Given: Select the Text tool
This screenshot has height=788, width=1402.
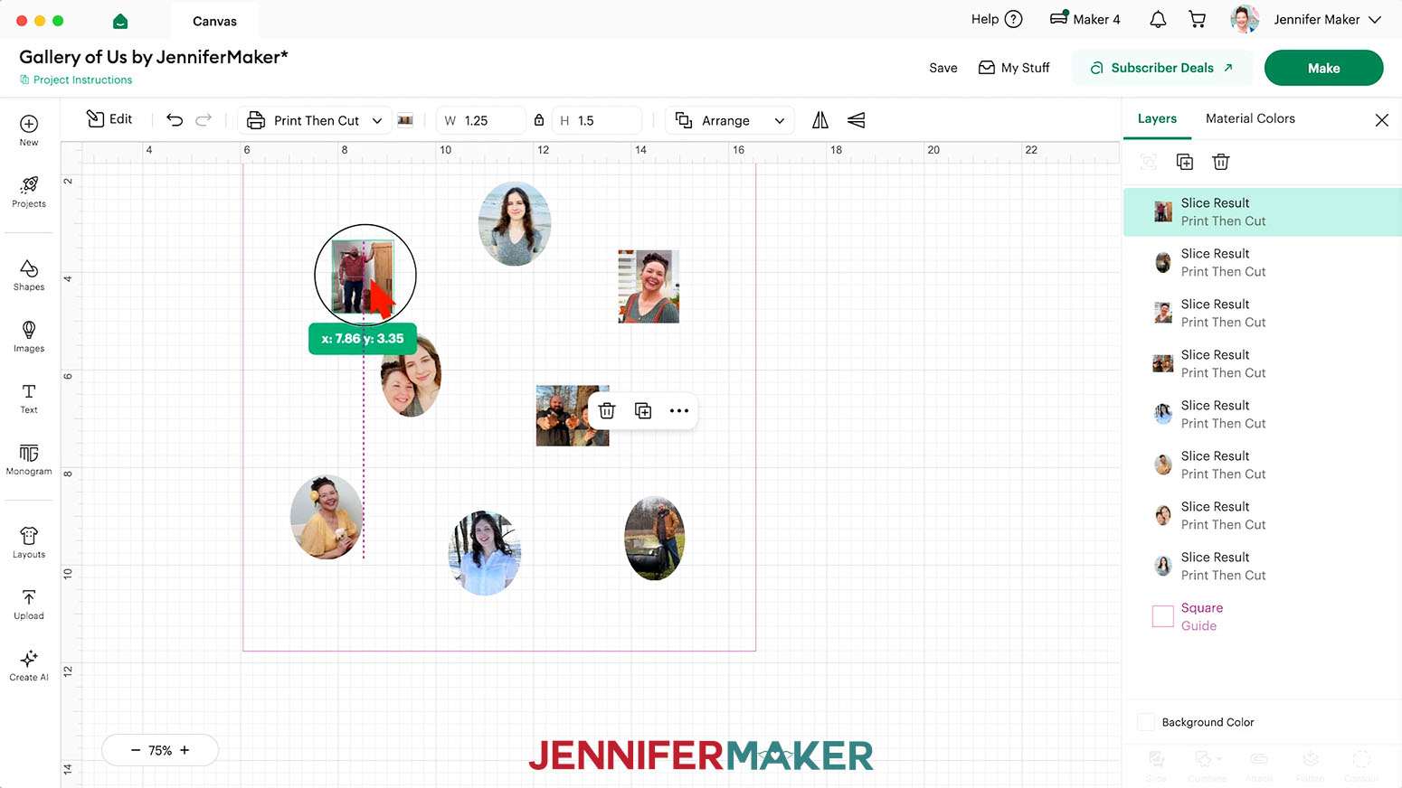Looking at the screenshot, I should [x=29, y=399].
